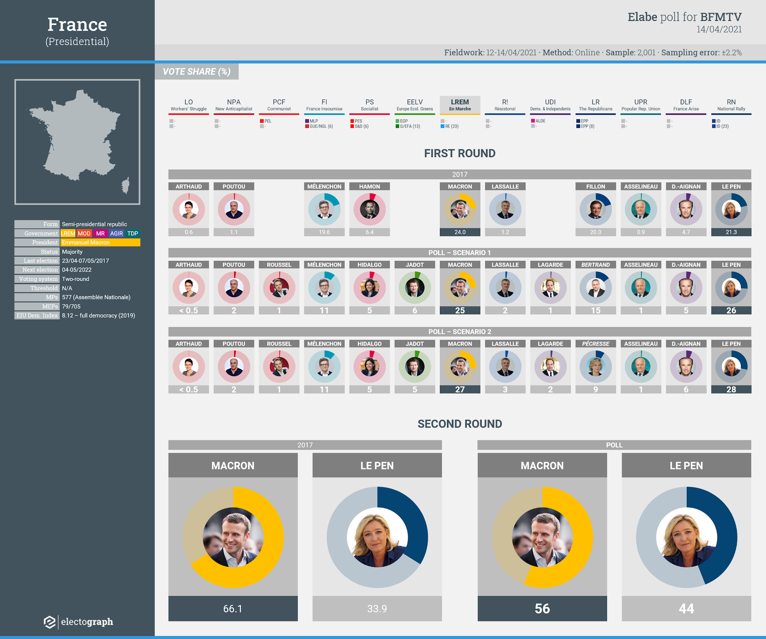Click the electograph logo icon
Image resolution: width=766 pixels, height=639 pixels.
point(50,622)
